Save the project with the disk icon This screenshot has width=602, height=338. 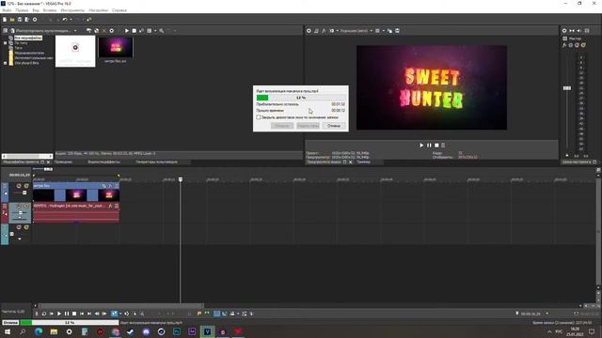[x=20, y=20]
